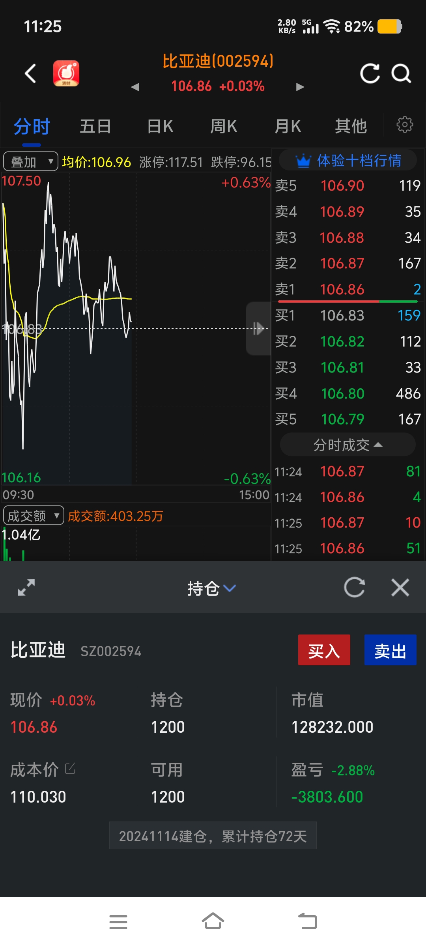The width and height of the screenshot is (426, 947).
Task: Open Android recent apps menu button
Action: tap(118, 922)
